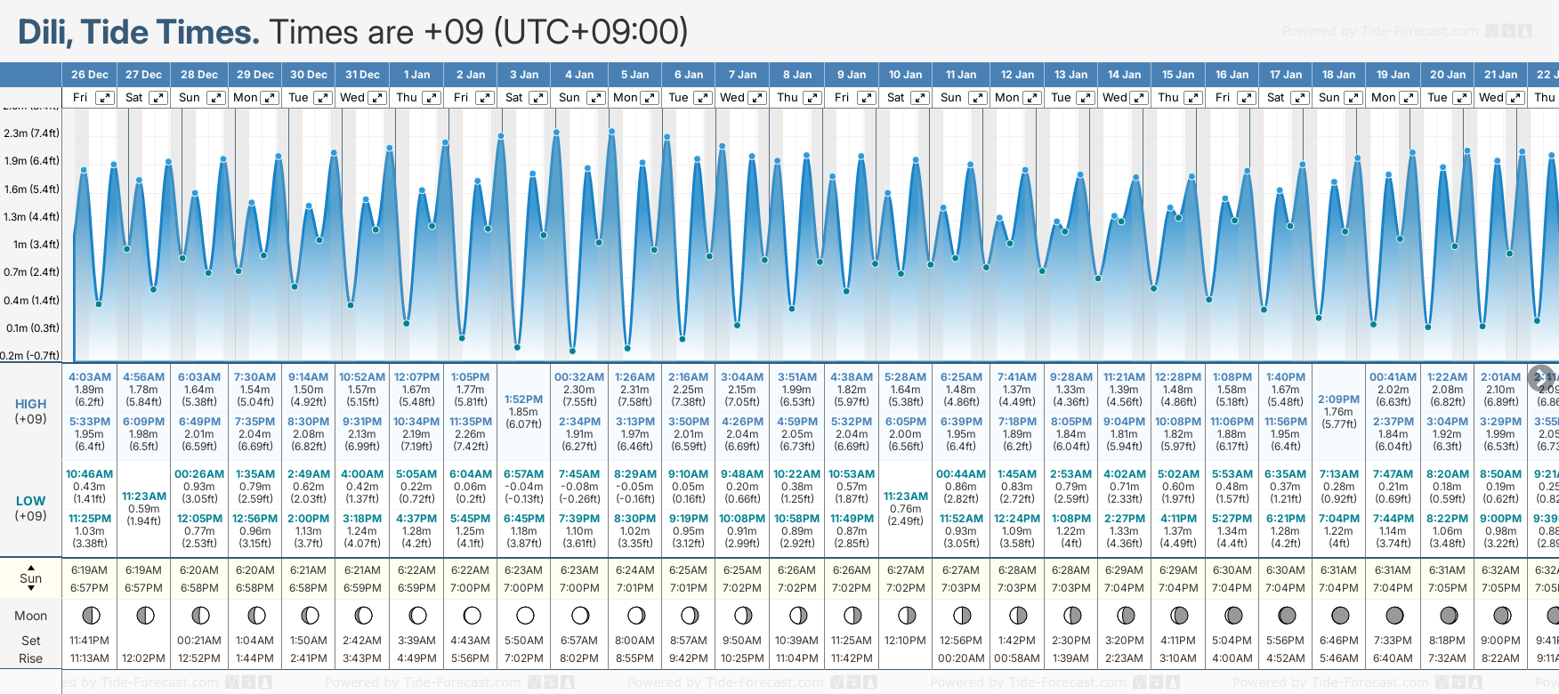Viewport: 1559px width, 694px height.
Task: Select the 8 Jan date header
Action: pyautogui.click(x=797, y=75)
